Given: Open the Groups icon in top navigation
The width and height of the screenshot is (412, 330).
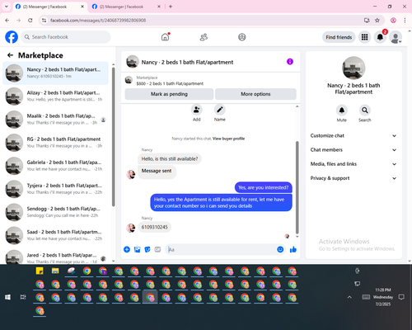Looking at the screenshot, I should 242,37.
